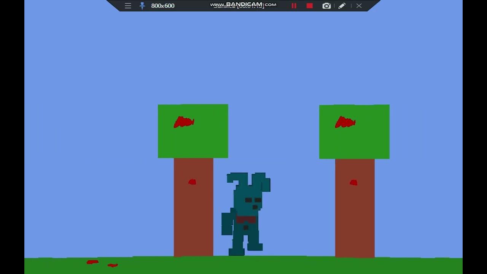Click the leftmost red patch on the grass
487x274 pixels.
click(x=92, y=262)
